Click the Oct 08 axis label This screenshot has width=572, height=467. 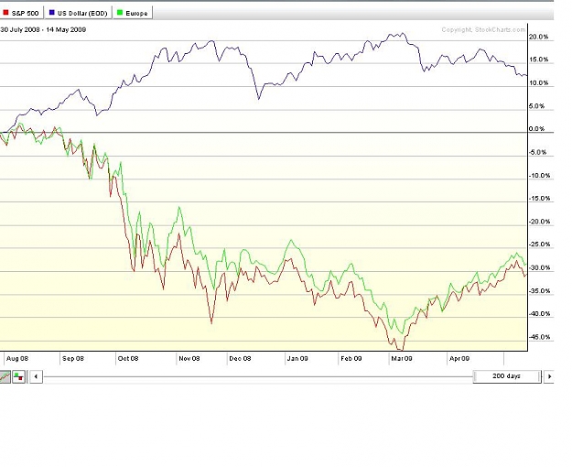128,359
